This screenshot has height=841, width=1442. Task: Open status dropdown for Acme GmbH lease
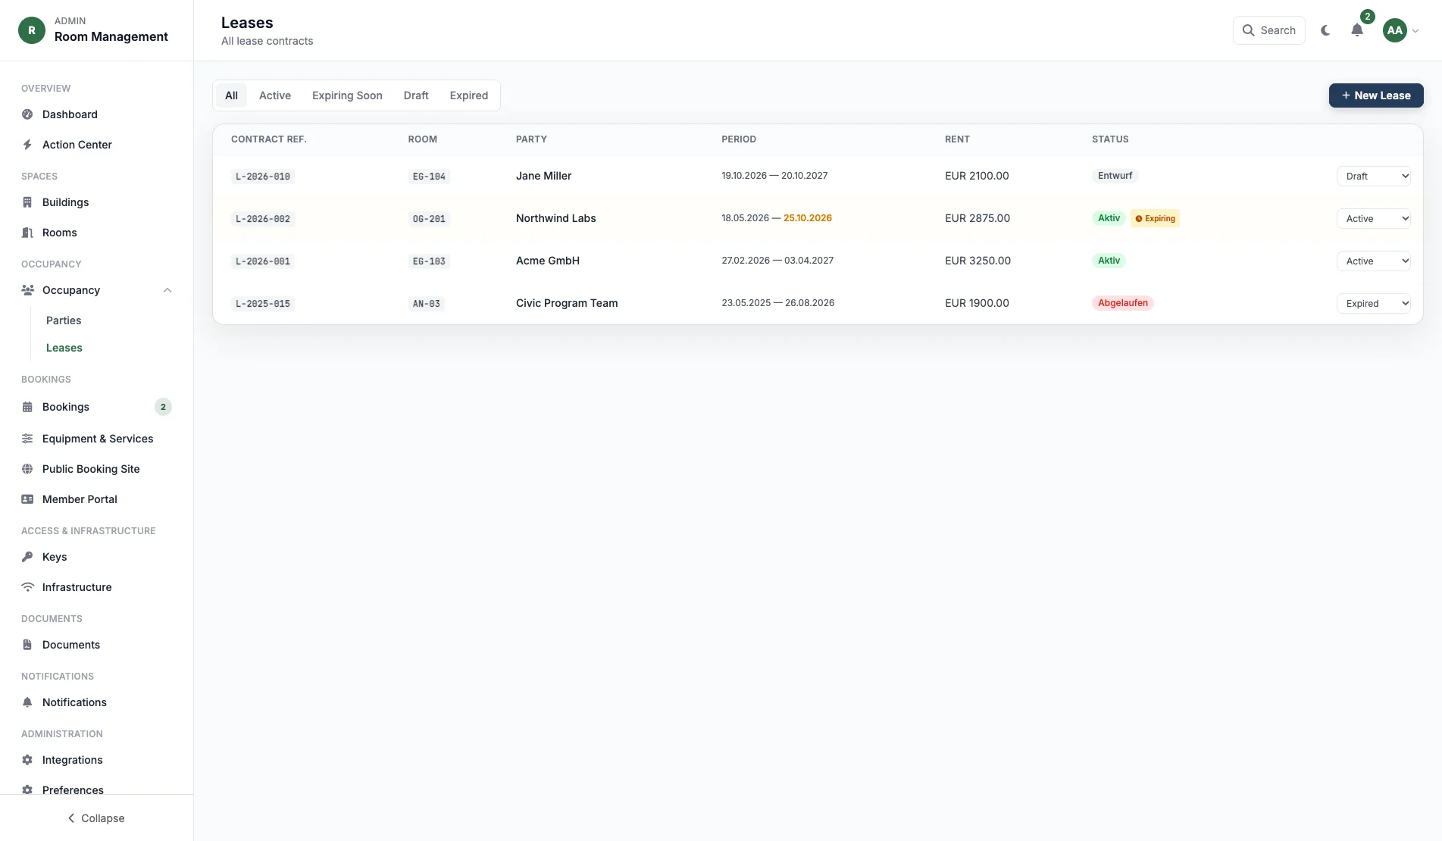(1373, 261)
